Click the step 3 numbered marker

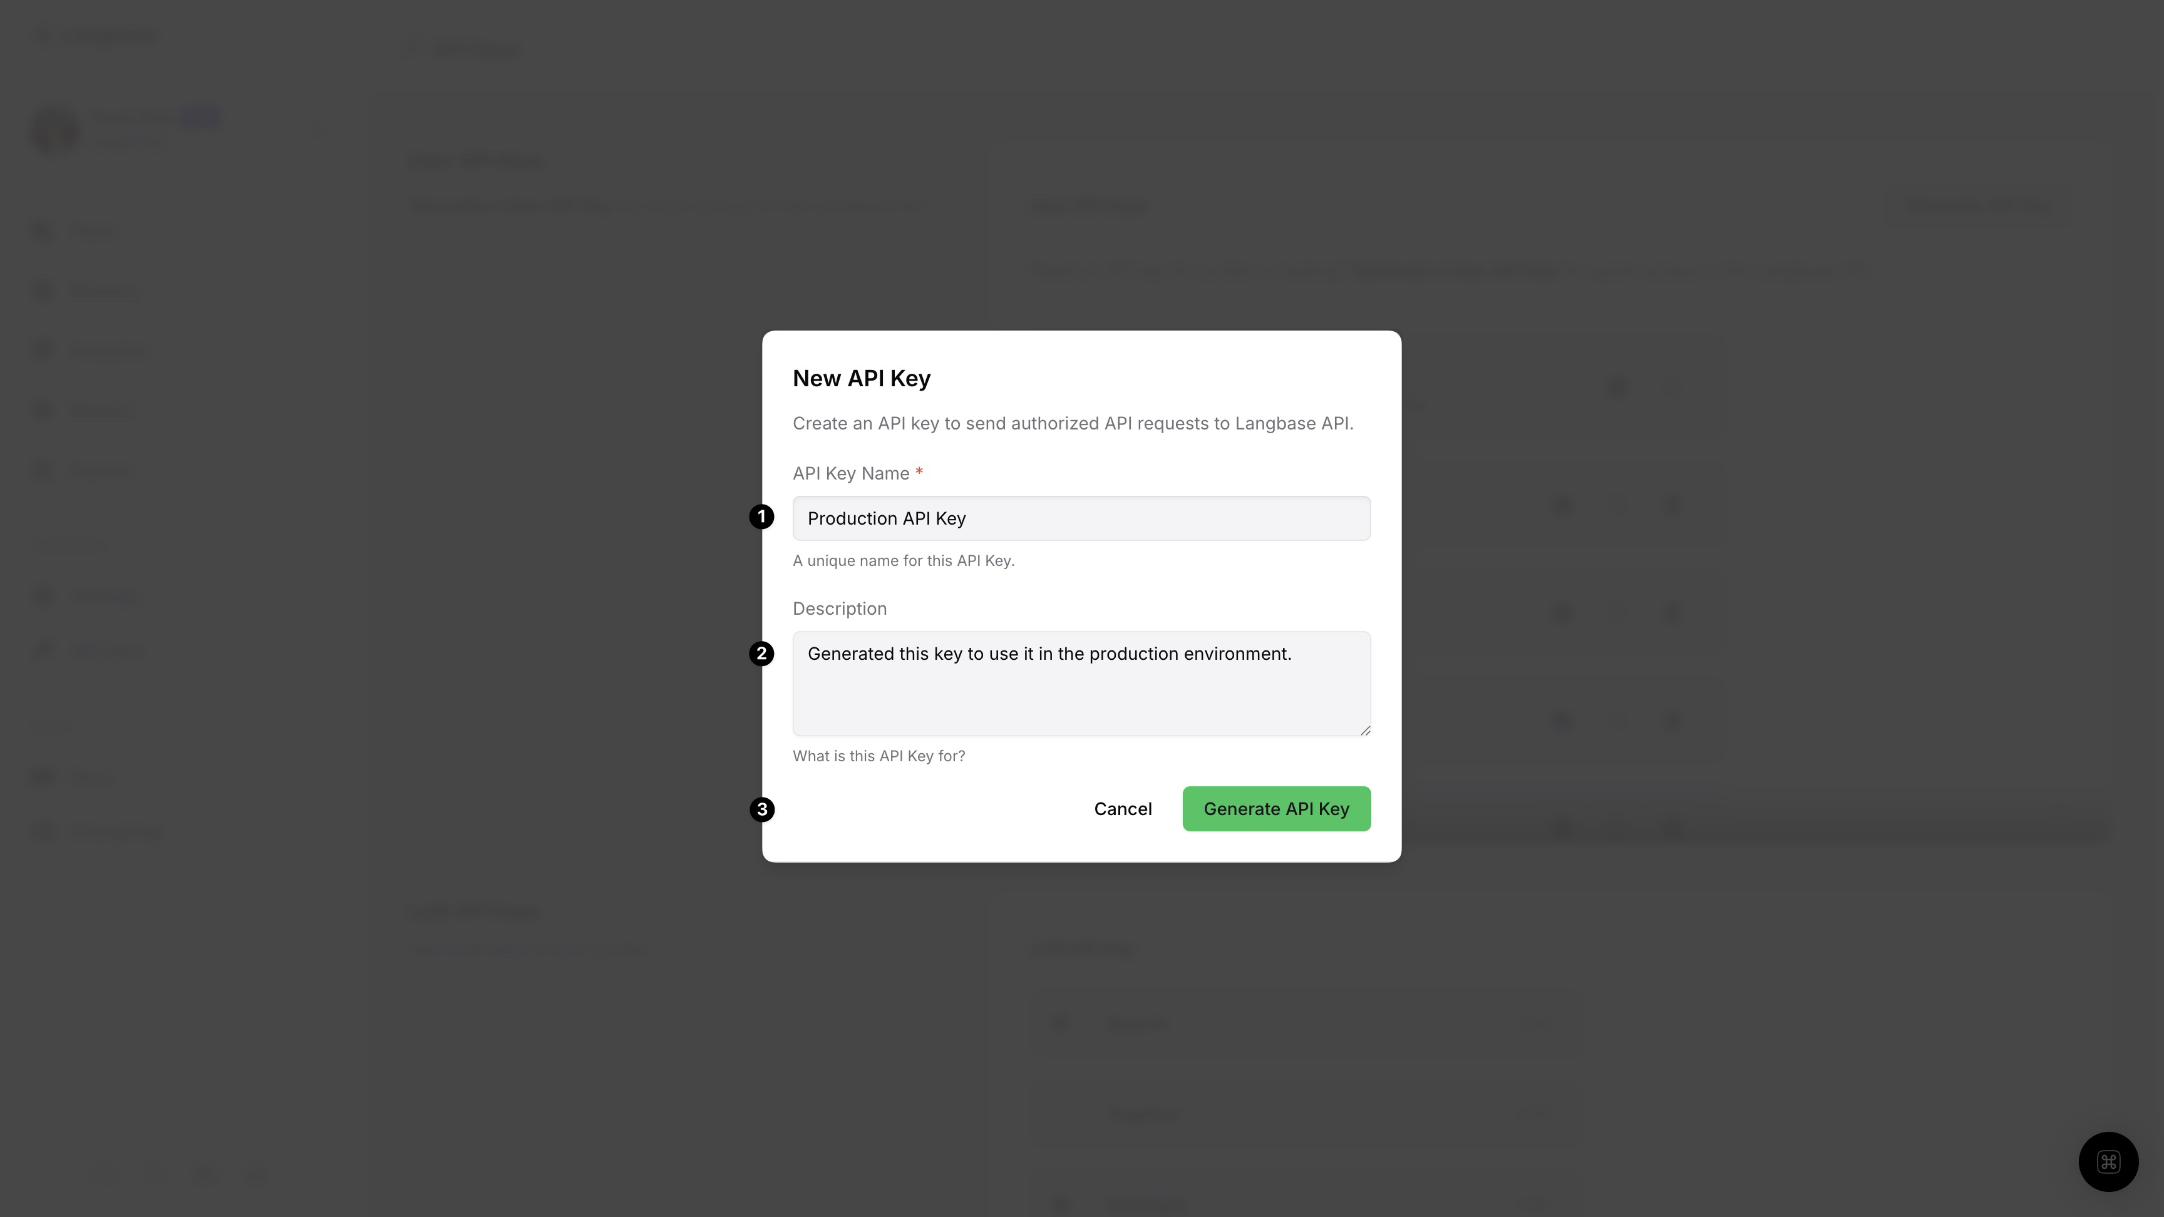[x=761, y=809]
